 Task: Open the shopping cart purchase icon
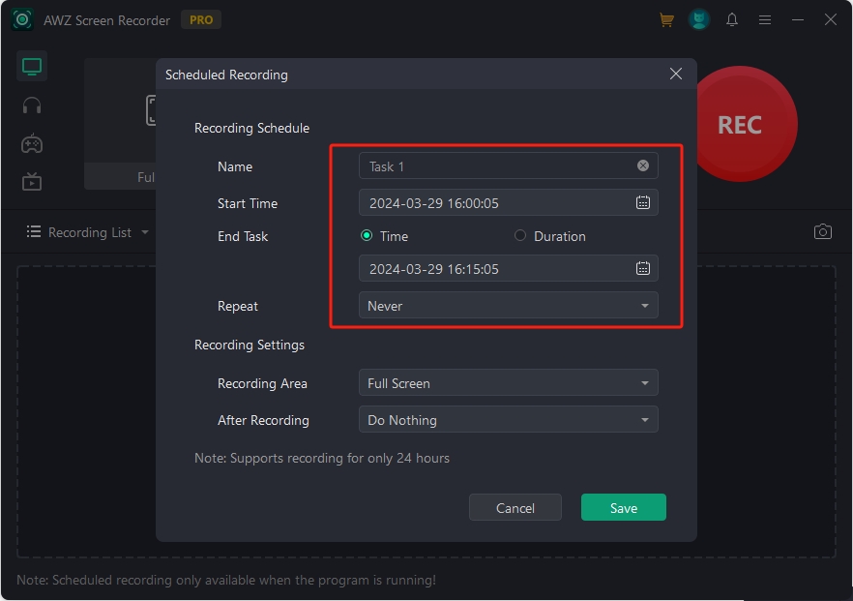(x=666, y=20)
